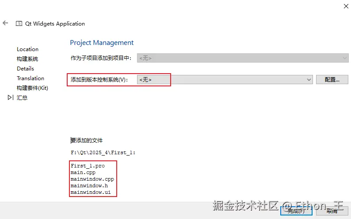Select the 构建套件(Kit) wizard step
The width and height of the screenshot is (351, 219).
pos(32,88)
